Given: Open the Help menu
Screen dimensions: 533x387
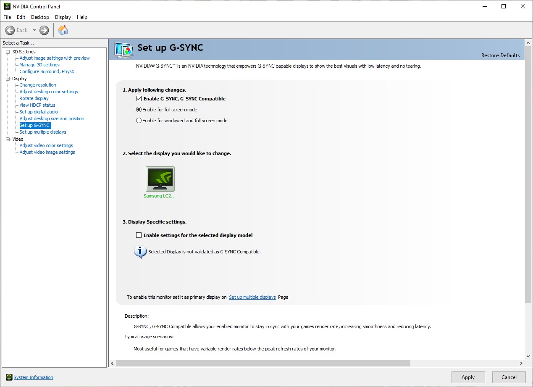Looking at the screenshot, I should (82, 17).
